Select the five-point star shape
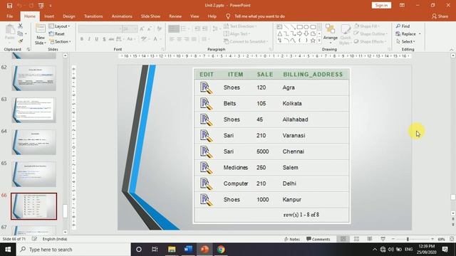Viewport: 456px width, 256px height. tap(313, 41)
